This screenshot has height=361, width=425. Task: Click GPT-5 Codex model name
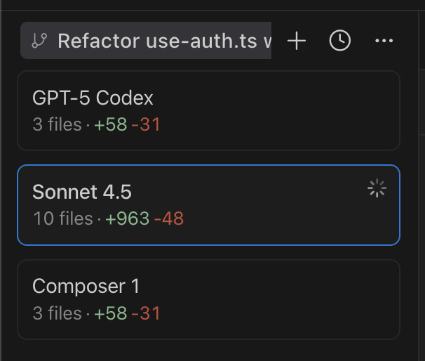click(x=93, y=98)
